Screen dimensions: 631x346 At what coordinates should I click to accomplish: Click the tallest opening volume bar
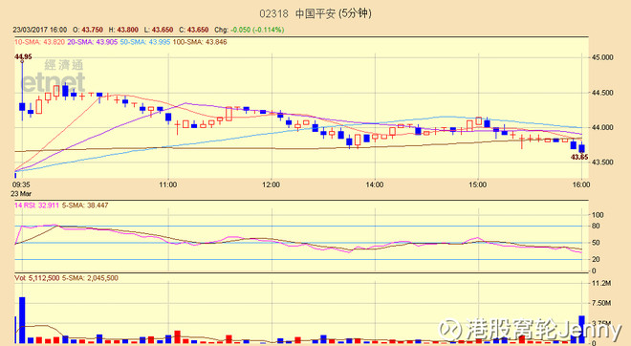click(22, 320)
